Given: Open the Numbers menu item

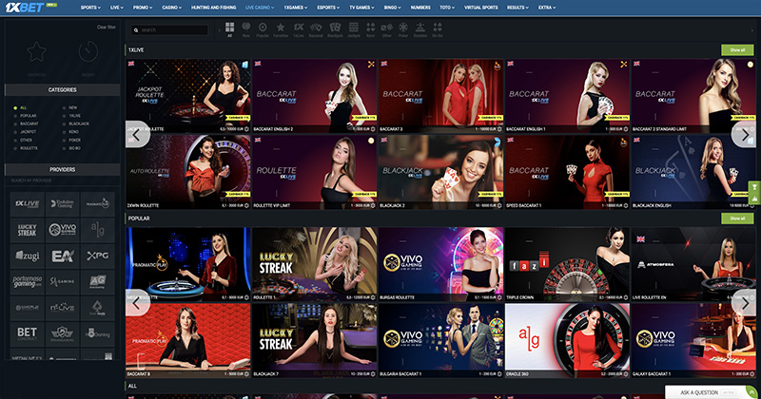Looking at the screenshot, I should 420,8.
